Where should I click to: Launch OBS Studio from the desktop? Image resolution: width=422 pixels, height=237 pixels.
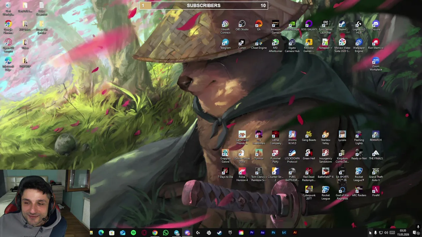click(242, 26)
